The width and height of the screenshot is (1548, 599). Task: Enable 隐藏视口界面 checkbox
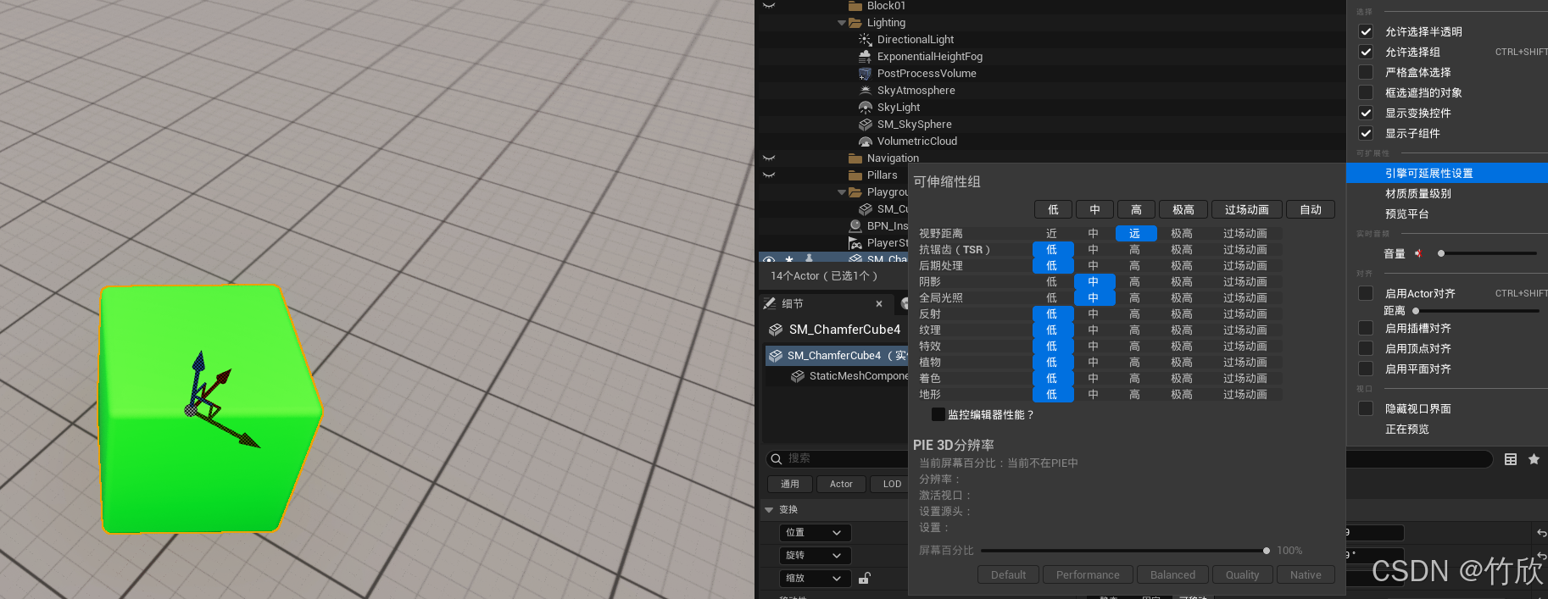[x=1366, y=408]
